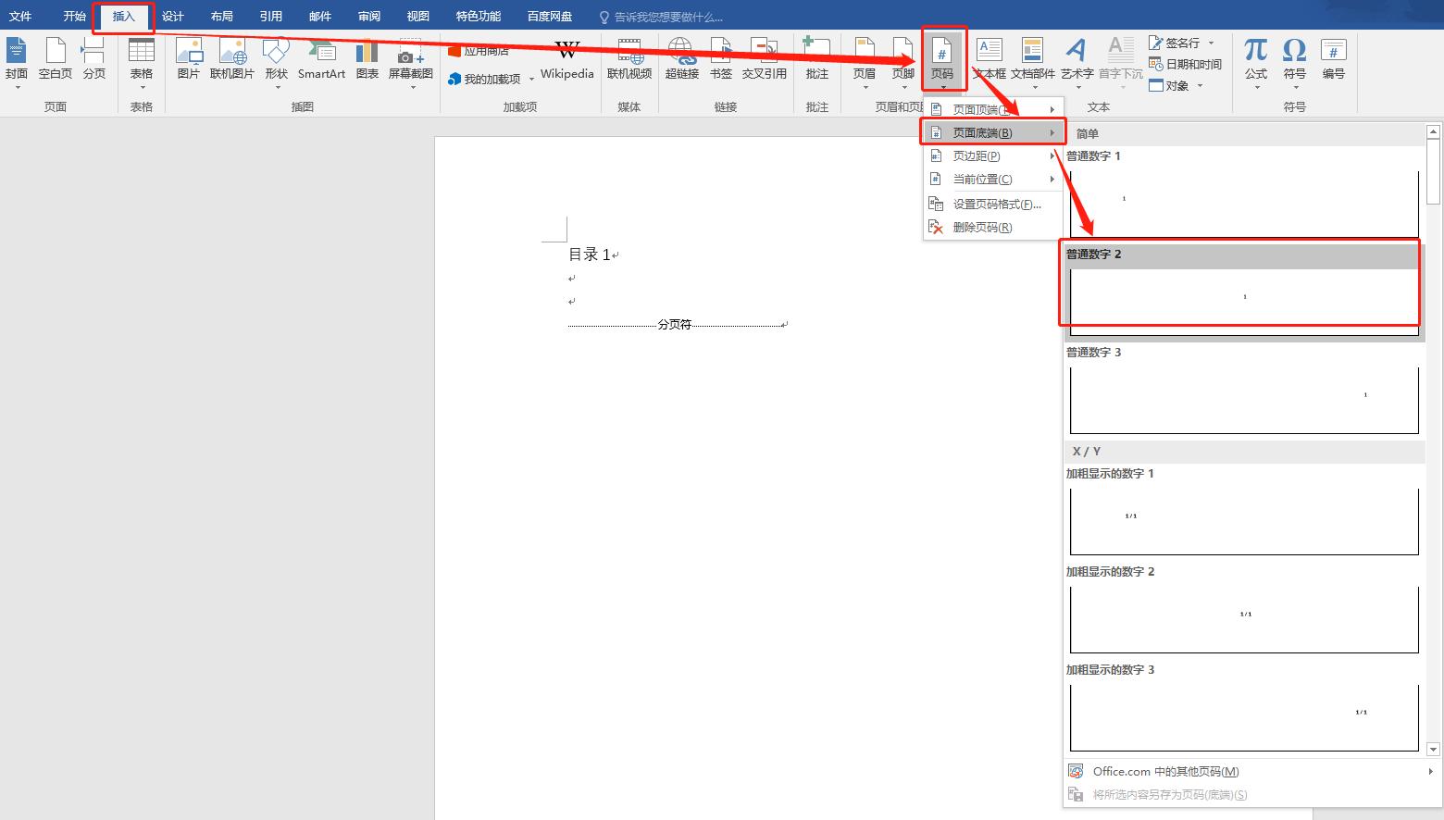Insert a bookmark (书签)
This screenshot has width=1444, height=820.
[721, 61]
